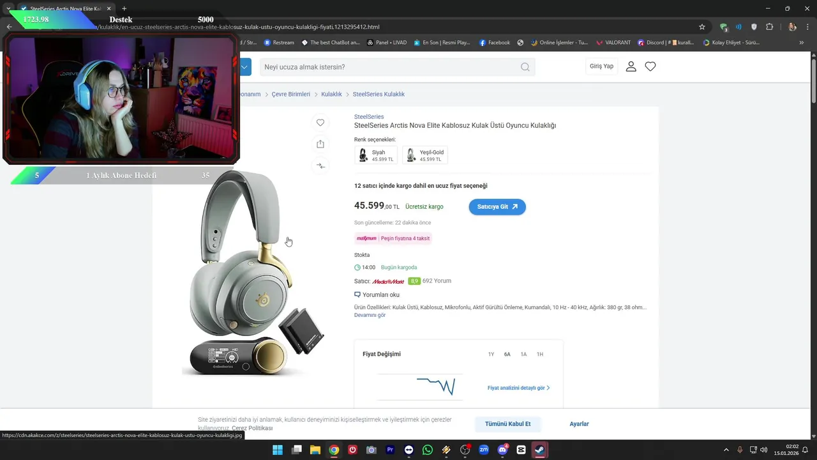Click the browser address bar URL
This screenshot has width=817, height=460.
tap(237, 27)
